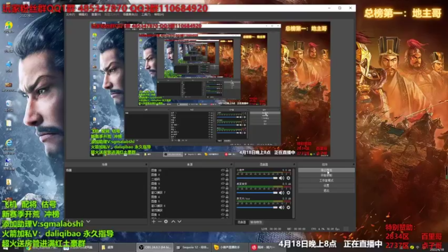This screenshot has width=448, height=252.
Task: Toggle visibility of source 图像 6
Action: click(x=222, y=197)
